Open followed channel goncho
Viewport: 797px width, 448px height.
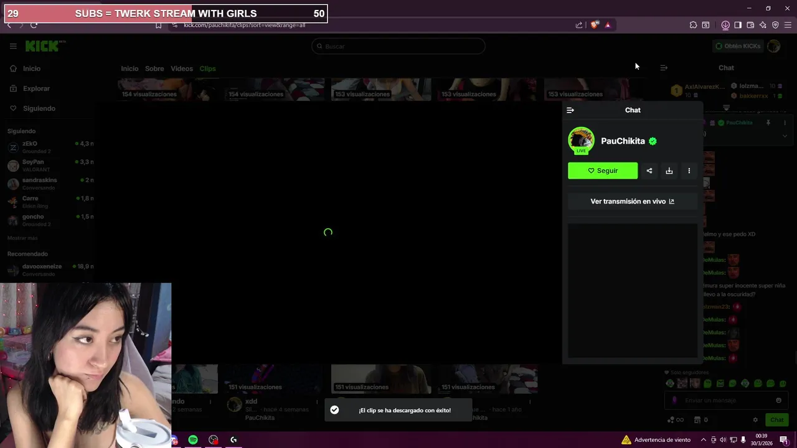pos(50,220)
